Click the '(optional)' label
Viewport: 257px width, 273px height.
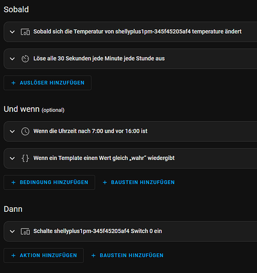pyautogui.click(x=53, y=110)
